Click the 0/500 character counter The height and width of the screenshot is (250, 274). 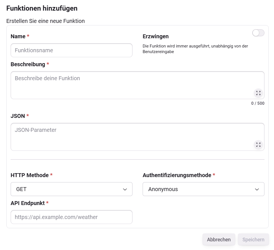coord(257,103)
